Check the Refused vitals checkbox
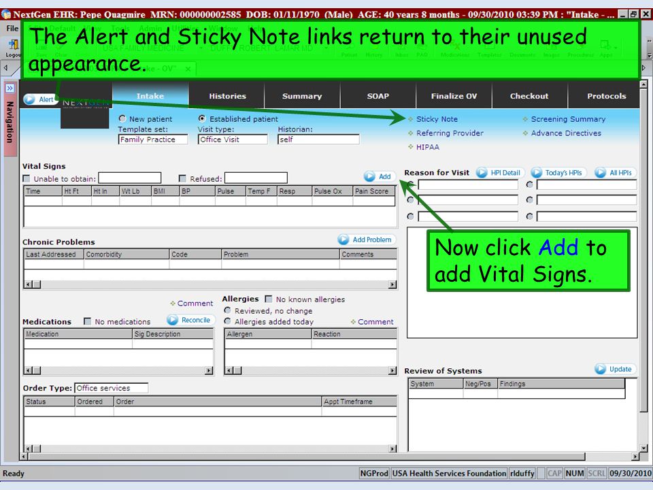653x490 pixels. pos(182,179)
